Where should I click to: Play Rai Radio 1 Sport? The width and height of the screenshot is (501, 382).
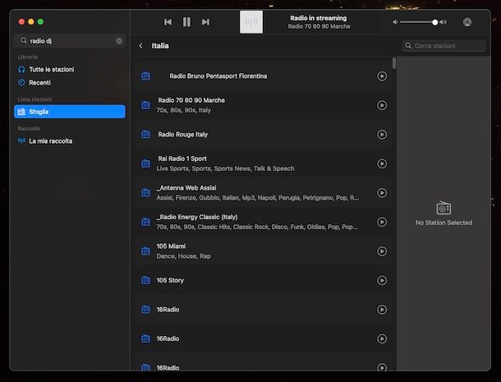point(382,163)
